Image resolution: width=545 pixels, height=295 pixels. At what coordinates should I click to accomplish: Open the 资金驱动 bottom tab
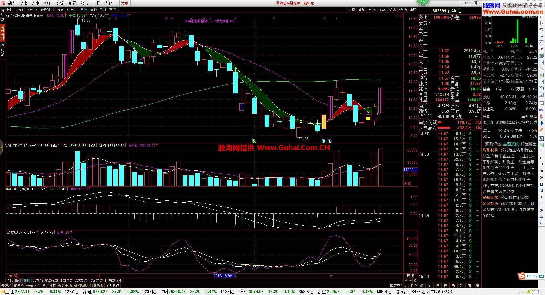click(x=65, y=285)
